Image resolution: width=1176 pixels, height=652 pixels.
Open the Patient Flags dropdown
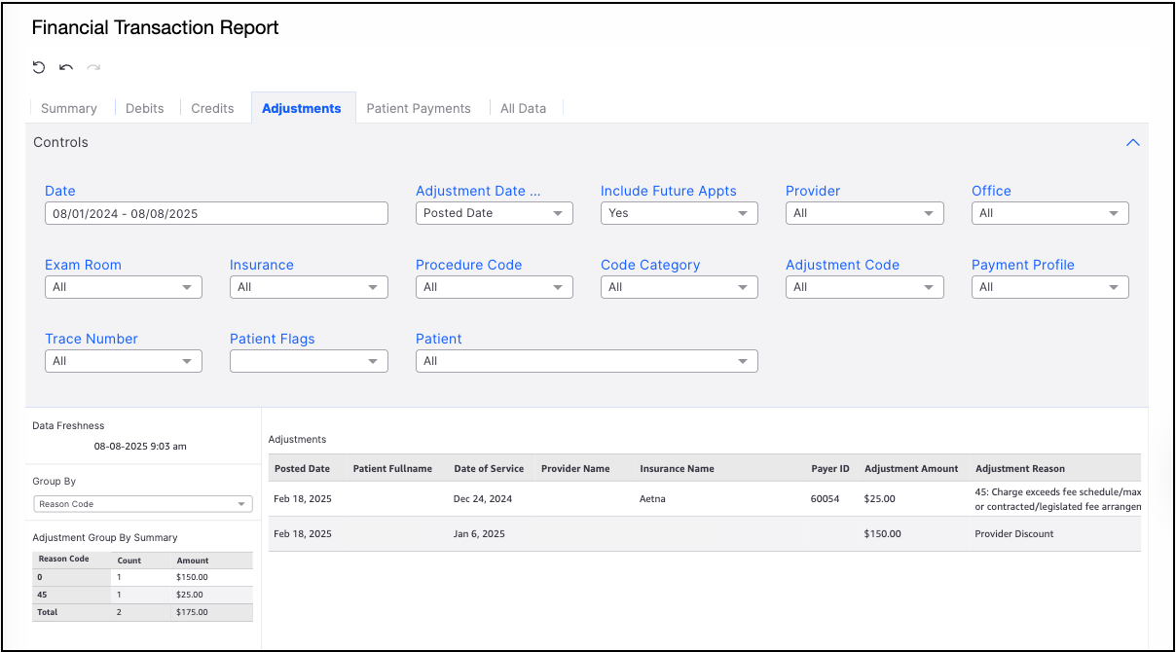308,361
